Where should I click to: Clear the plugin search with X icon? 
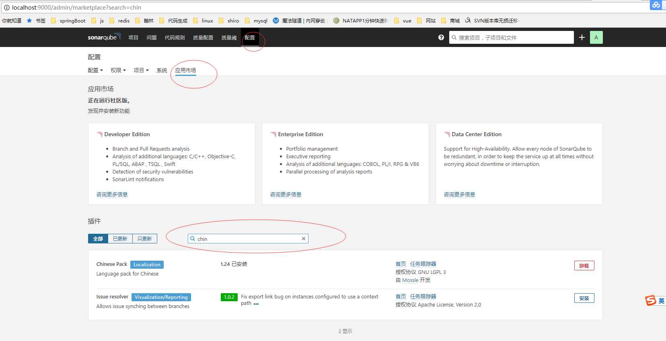304,239
